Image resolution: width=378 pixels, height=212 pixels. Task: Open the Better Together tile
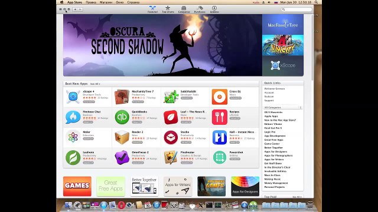(x=144, y=186)
